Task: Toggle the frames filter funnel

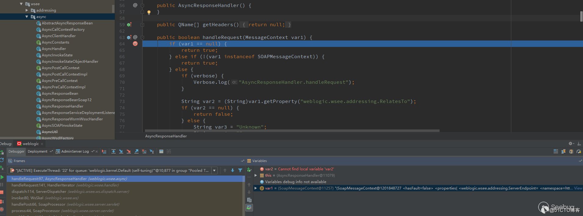Action: pos(240,170)
